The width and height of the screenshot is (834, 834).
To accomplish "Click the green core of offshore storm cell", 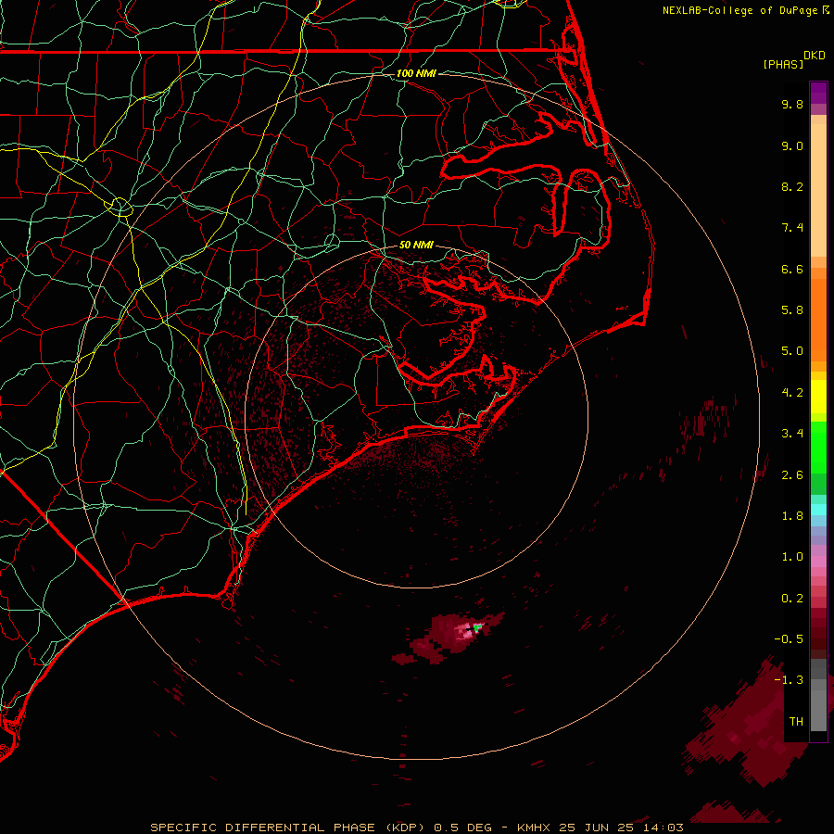I will click(x=477, y=627).
